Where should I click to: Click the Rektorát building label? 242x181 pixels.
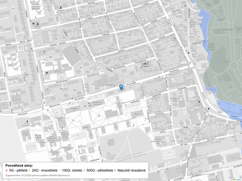tap(74, 108)
